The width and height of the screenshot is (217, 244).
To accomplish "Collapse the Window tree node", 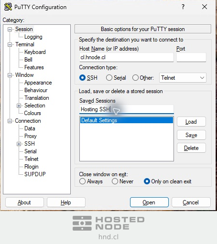I will (10, 75).
